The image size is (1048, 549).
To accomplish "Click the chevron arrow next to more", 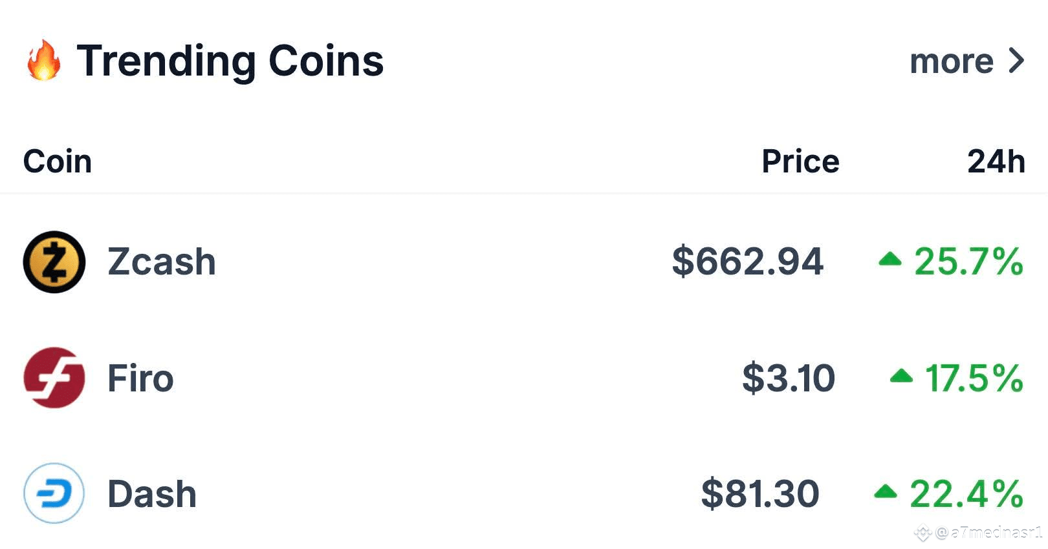I will [x=1017, y=61].
